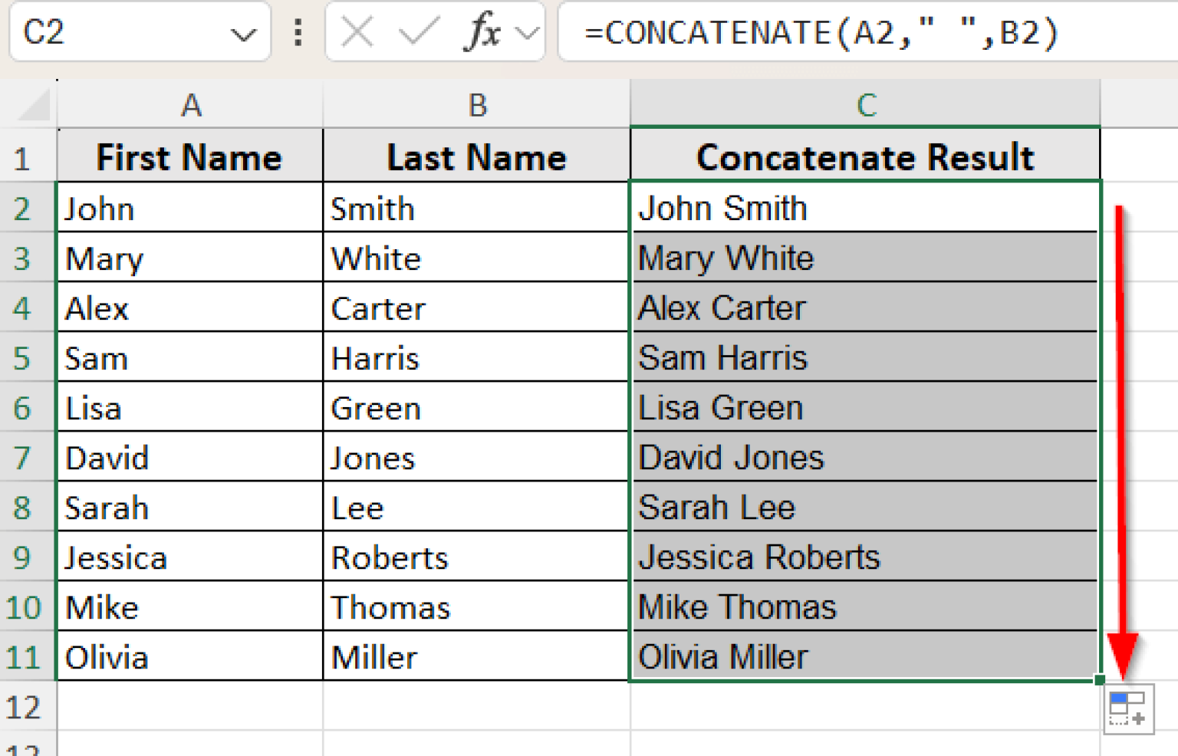Select the Concatenate Result header cell
The width and height of the screenshot is (1178, 756).
(x=865, y=157)
